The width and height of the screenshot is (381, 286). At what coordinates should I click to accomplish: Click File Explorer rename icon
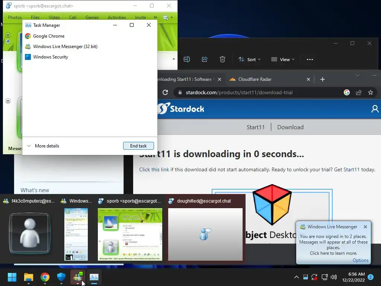click(187, 59)
